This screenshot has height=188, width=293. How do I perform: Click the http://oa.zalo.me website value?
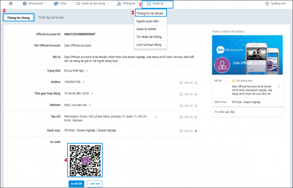[75, 105]
